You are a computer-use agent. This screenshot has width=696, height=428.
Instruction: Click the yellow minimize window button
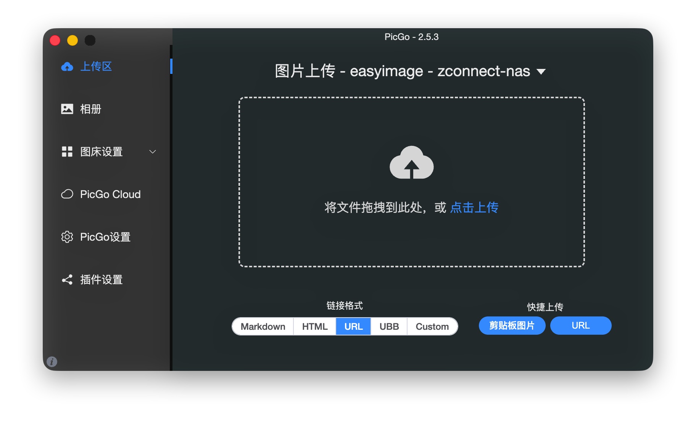(72, 40)
